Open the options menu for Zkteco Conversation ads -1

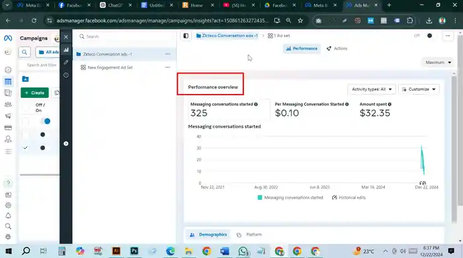pos(167,54)
